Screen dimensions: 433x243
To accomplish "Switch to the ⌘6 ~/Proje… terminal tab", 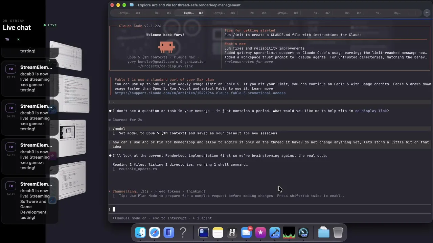I will [x=287, y=13].
